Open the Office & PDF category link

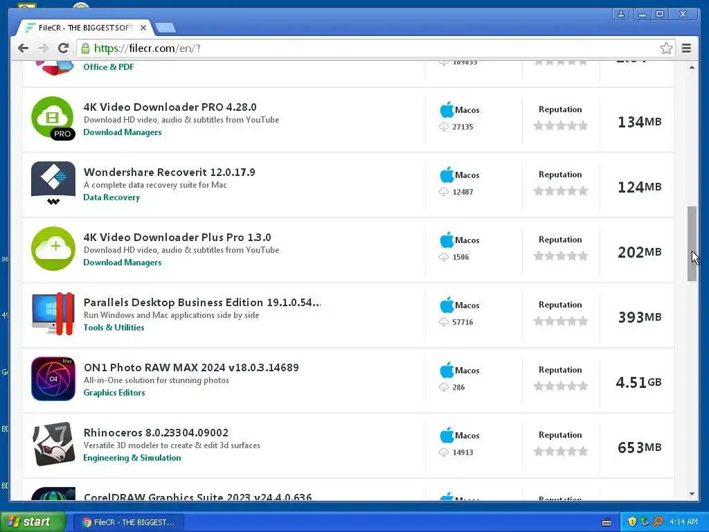point(109,67)
